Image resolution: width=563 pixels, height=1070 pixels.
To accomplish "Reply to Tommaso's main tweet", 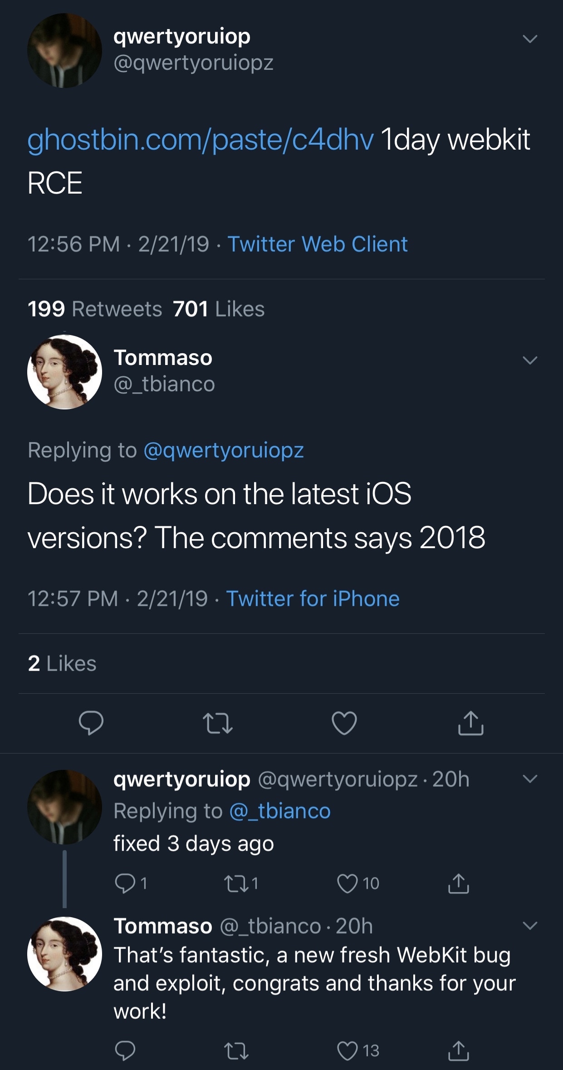I will 91,723.
